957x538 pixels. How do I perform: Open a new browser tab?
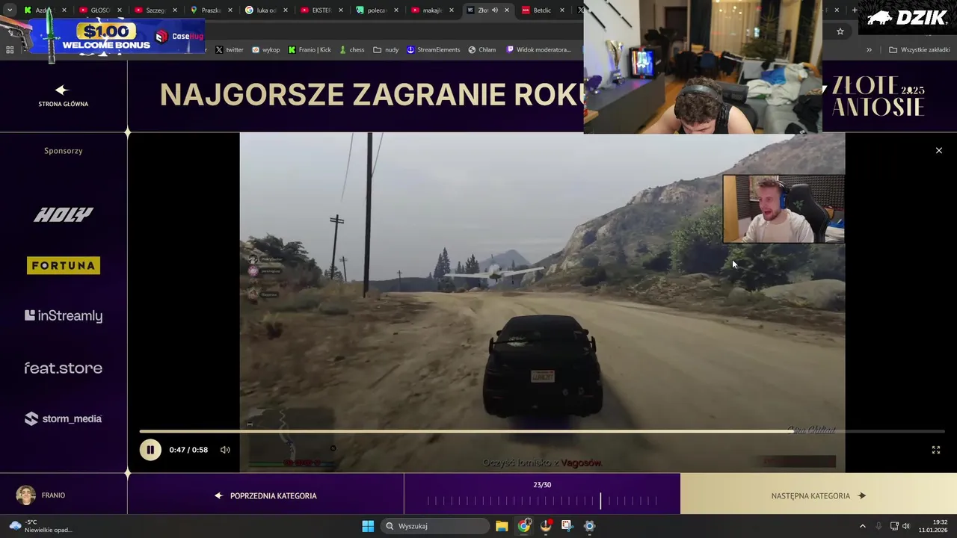855,10
